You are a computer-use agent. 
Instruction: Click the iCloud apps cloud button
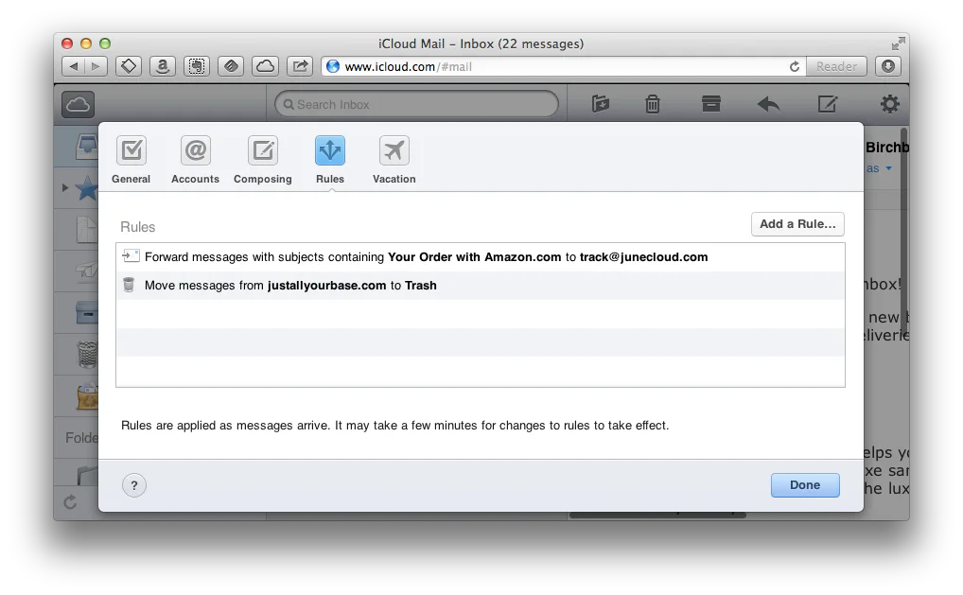click(78, 104)
